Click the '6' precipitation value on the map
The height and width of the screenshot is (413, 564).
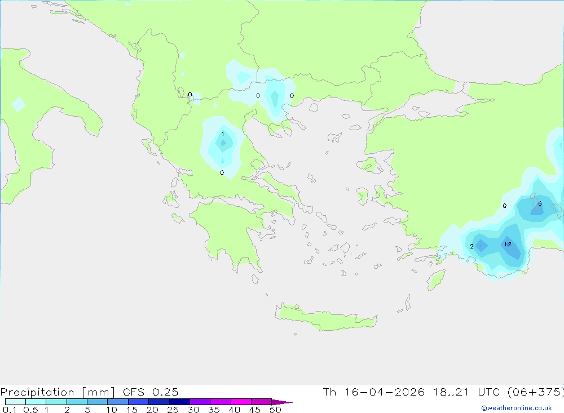point(540,204)
